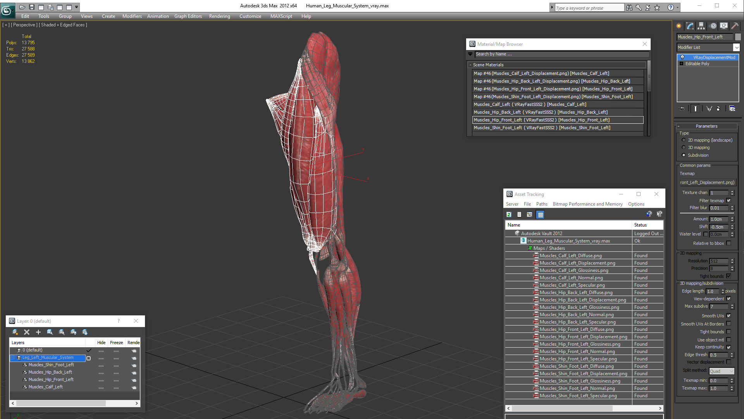This screenshot has width=744, height=419.
Task: Refresh the Asset Tracking list
Action: pyautogui.click(x=509, y=215)
